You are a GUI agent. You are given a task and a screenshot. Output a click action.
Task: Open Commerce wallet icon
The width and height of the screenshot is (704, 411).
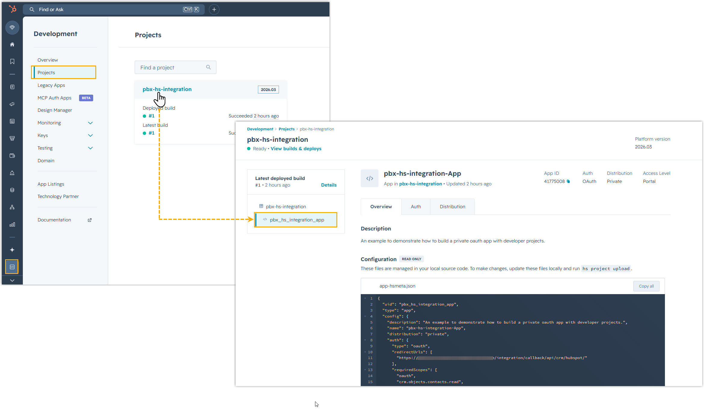click(x=12, y=156)
